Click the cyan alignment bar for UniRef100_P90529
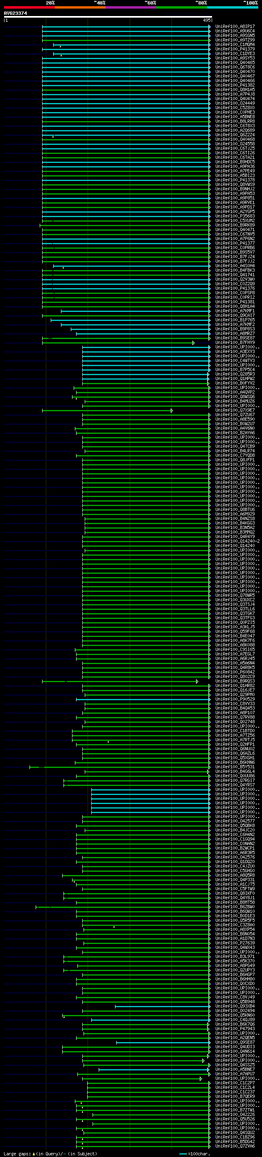Image resolution: width=262 pixels, height=1157 pixels. (x=143, y=699)
